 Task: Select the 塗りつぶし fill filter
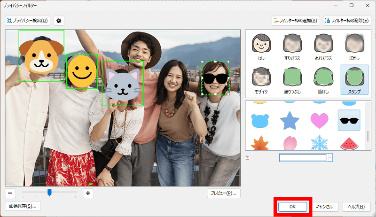tap(291, 79)
